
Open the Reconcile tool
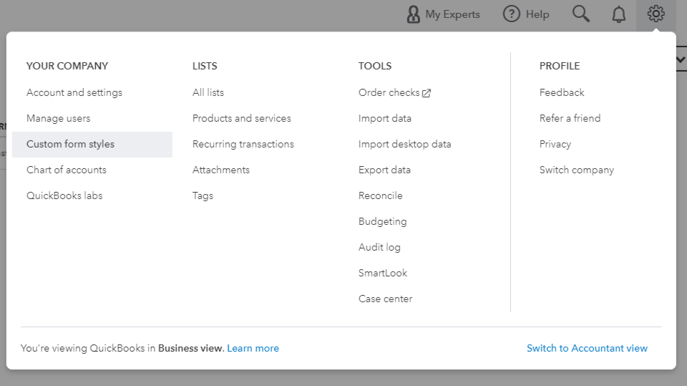[381, 196]
